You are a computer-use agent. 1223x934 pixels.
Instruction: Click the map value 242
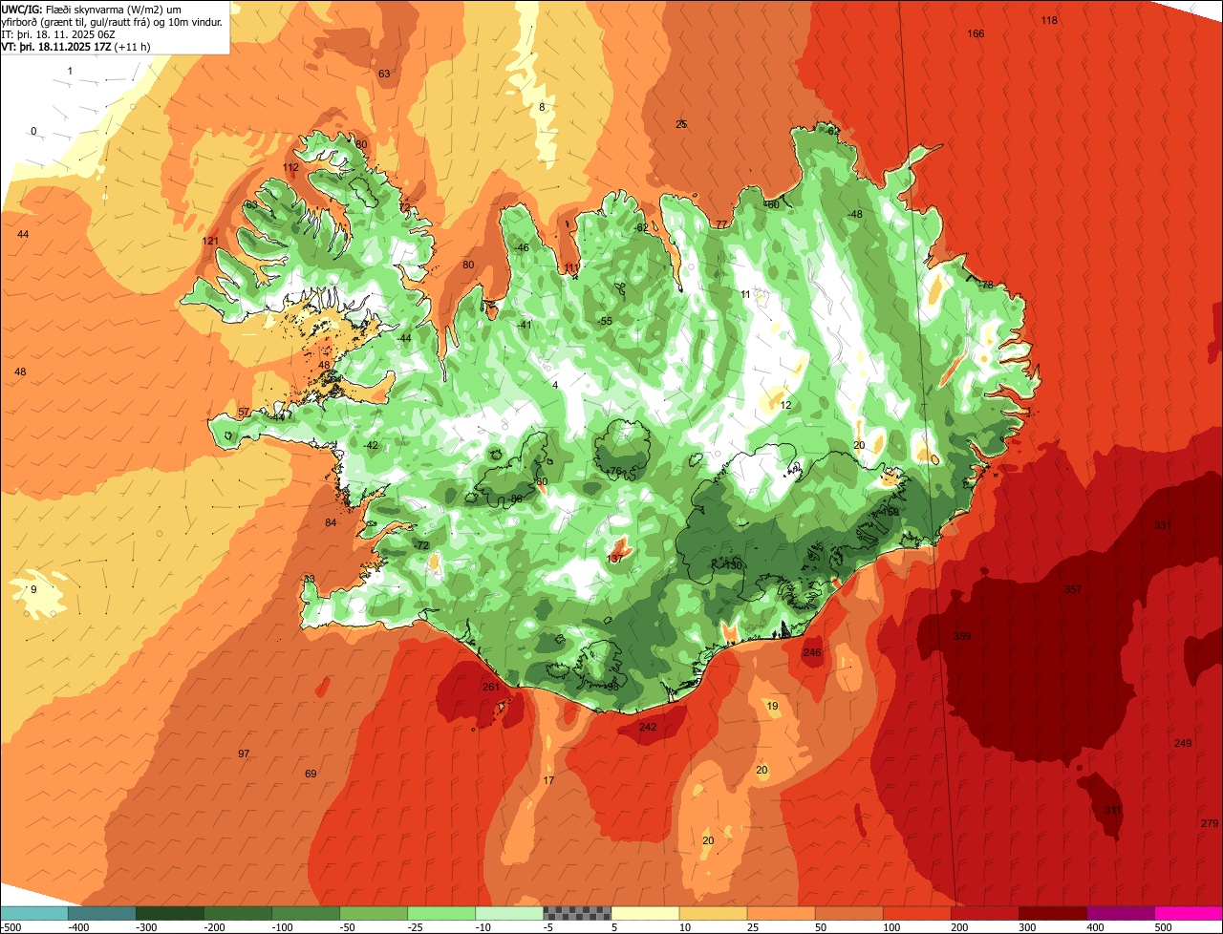pyautogui.click(x=648, y=727)
